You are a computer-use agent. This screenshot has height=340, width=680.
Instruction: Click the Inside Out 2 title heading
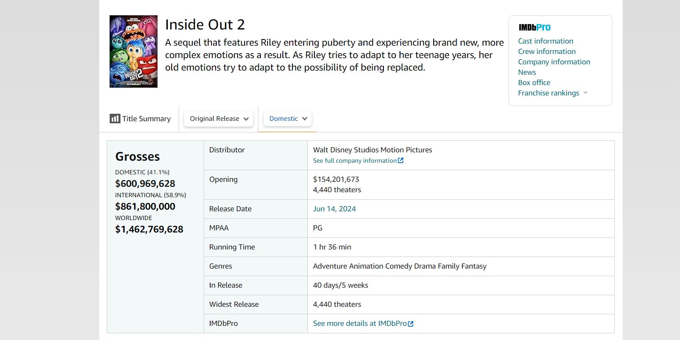[x=205, y=24]
